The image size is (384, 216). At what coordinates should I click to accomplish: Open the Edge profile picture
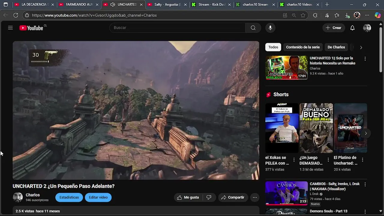(357, 15)
